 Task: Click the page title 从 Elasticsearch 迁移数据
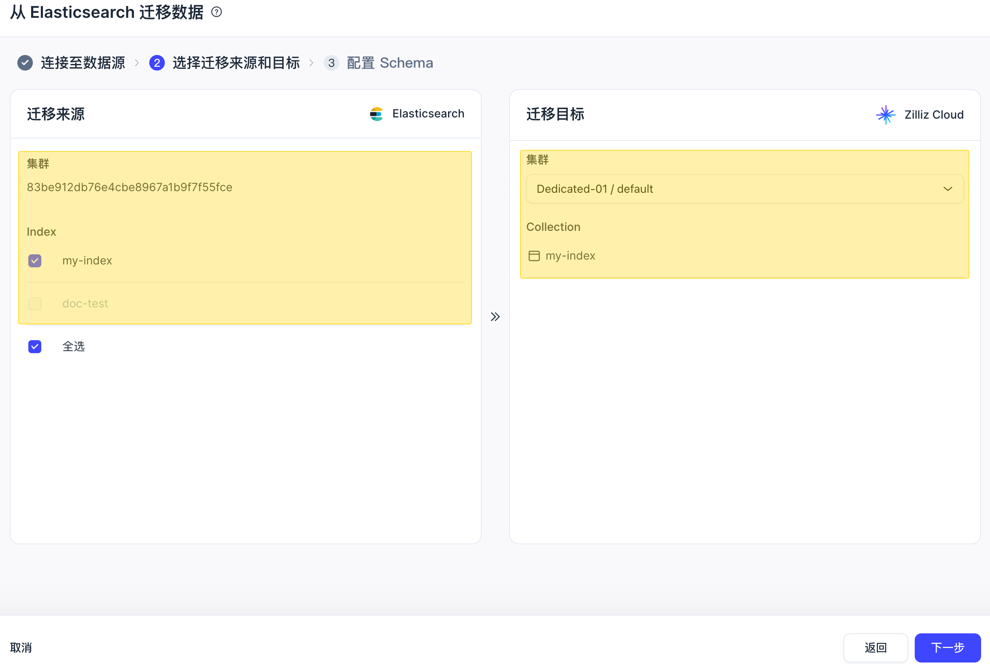pyautogui.click(x=107, y=12)
